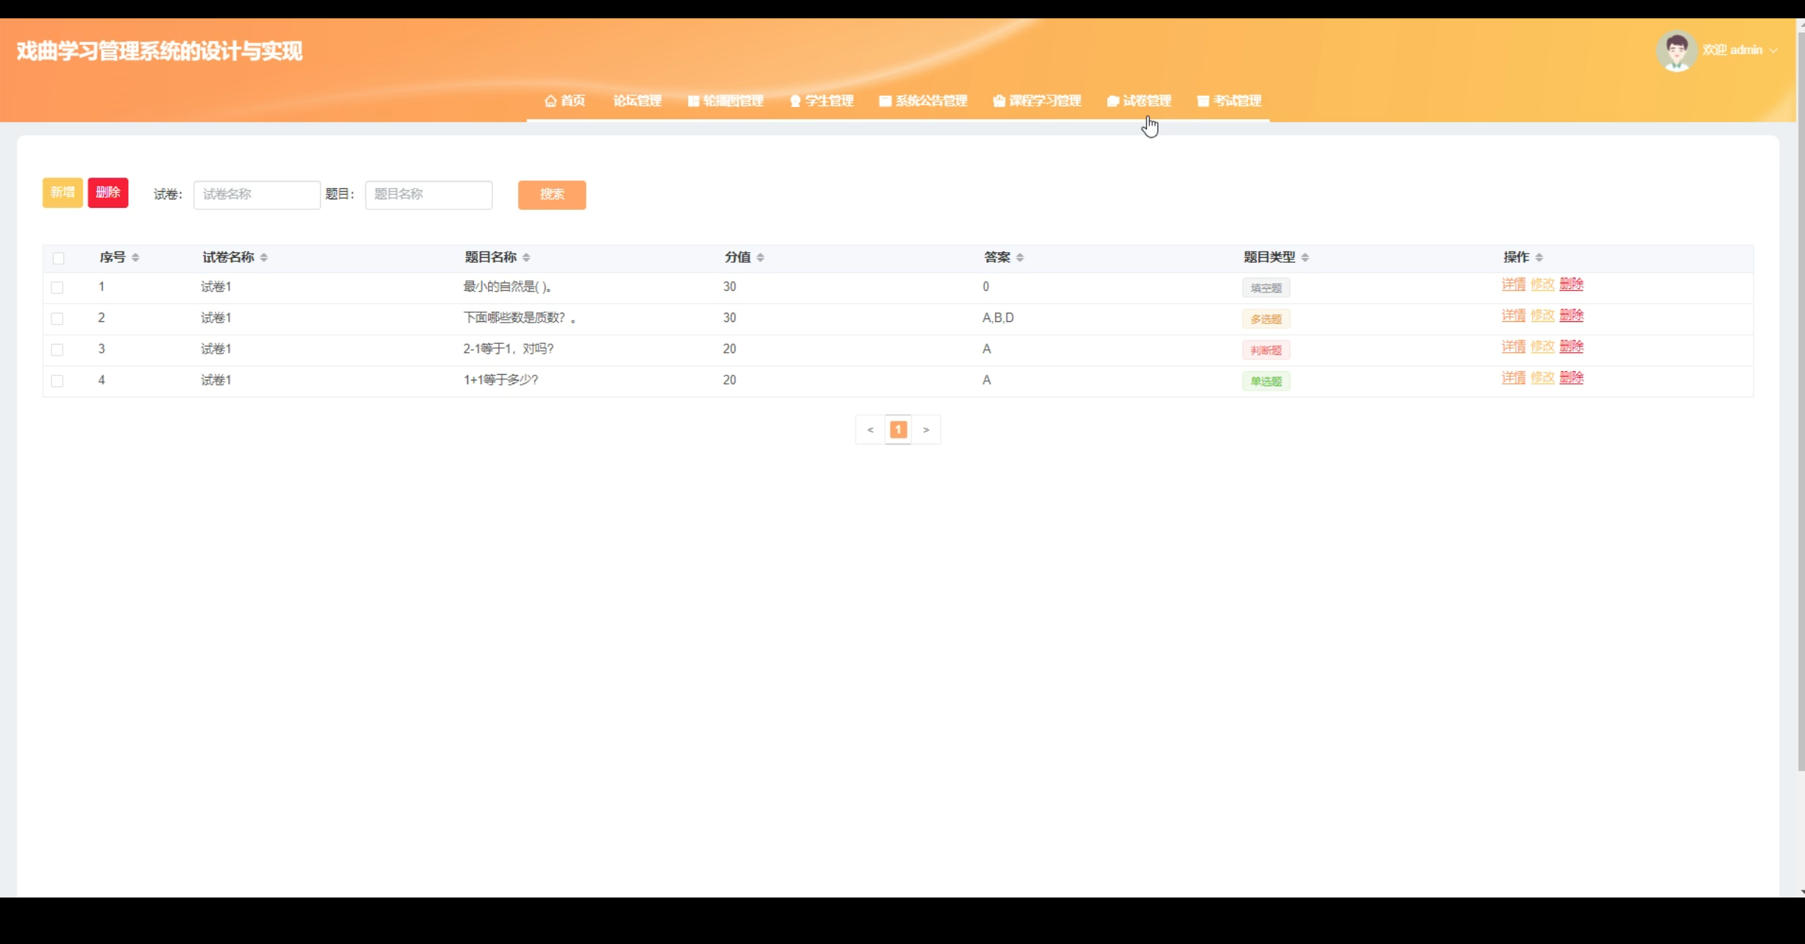Click the 试卷名称 search input field

coord(257,194)
